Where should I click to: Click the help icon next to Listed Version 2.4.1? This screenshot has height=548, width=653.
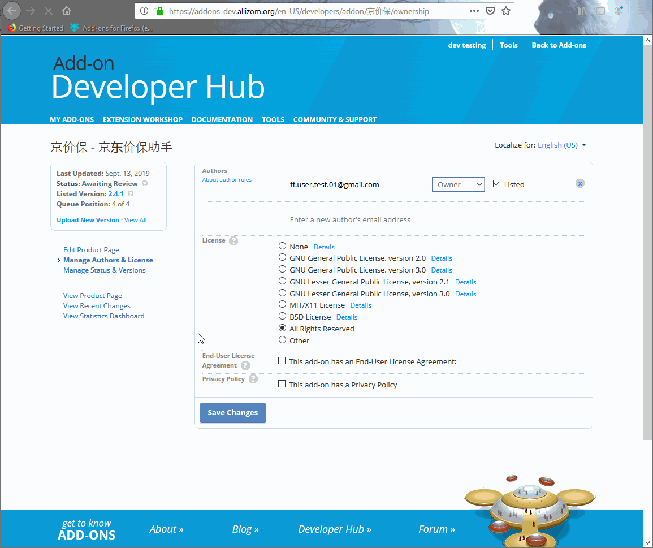131,193
